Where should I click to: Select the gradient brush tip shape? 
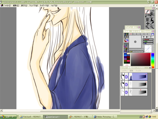click(152, 37)
